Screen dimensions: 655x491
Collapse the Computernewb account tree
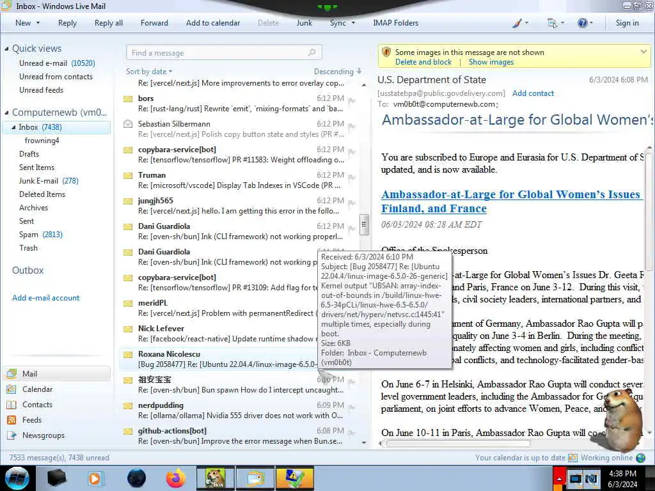[6, 113]
